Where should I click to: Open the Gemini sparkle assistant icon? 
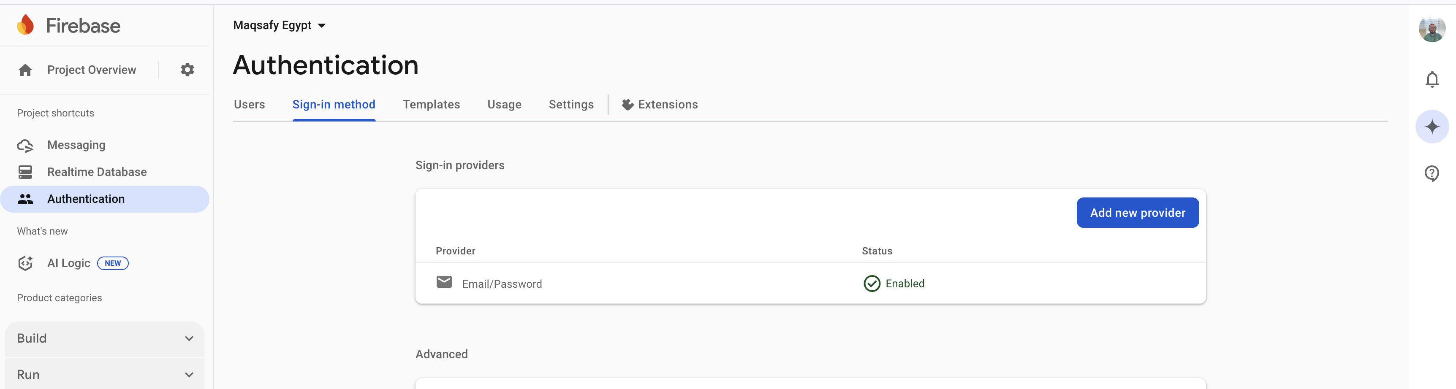pos(1432,127)
